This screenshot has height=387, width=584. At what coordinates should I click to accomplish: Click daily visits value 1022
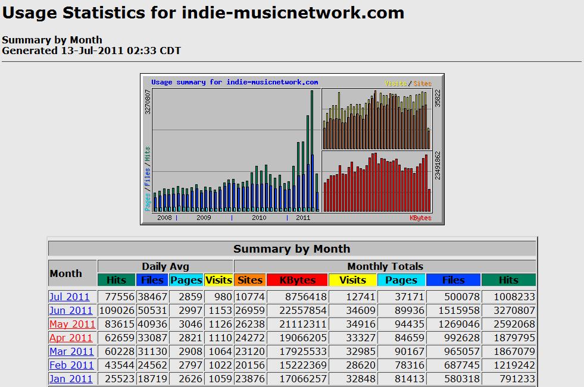click(x=220, y=366)
